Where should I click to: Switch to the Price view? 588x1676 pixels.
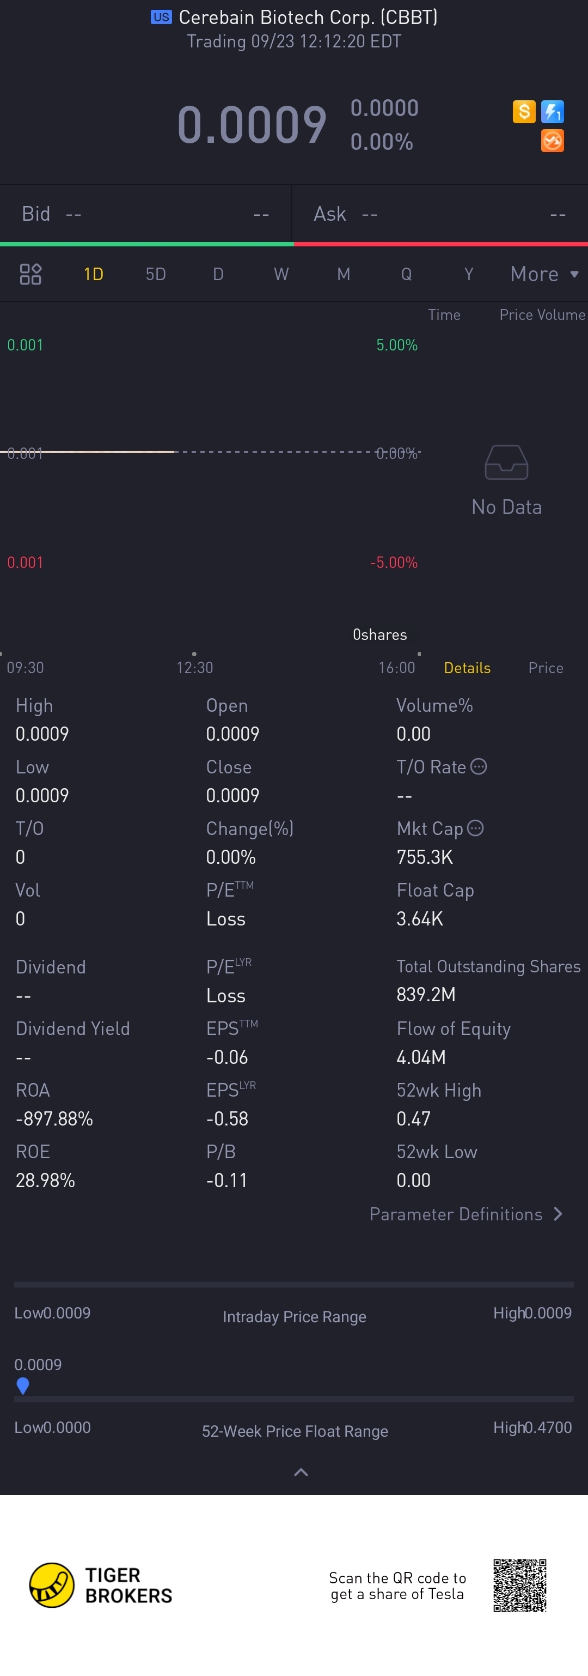(545, 668)
